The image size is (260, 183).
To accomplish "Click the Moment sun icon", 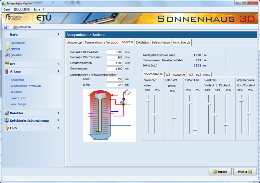I will 7,49.
